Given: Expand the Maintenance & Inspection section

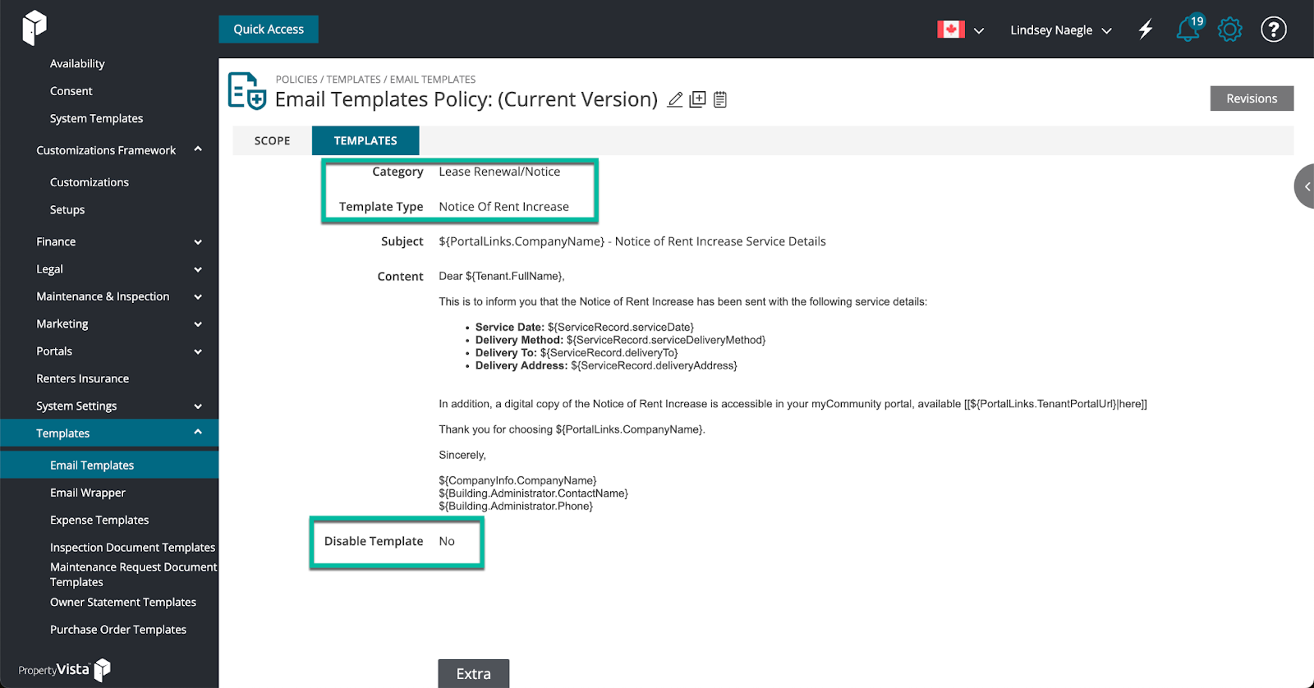Looking at the screenshot, I should 198,297.
